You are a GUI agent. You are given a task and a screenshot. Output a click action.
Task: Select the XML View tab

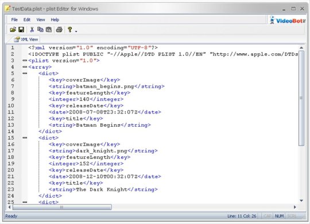(x=26, y=40)
